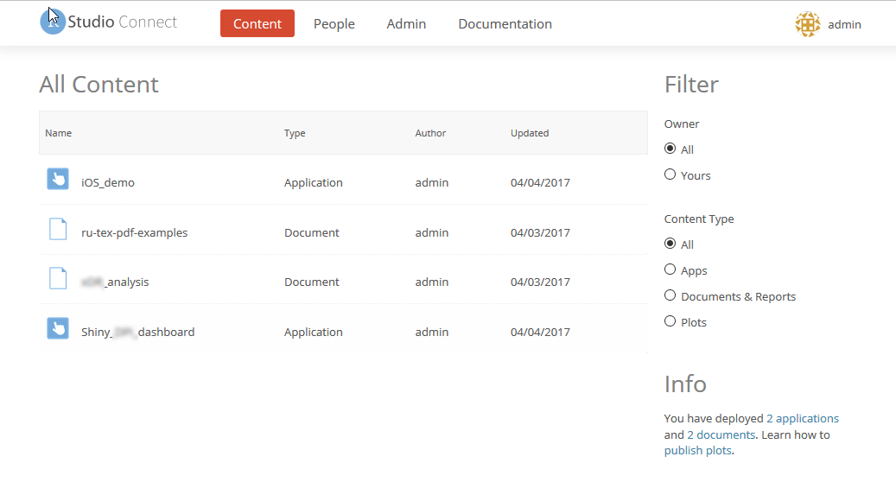Click the Info heading

[685, 384]
